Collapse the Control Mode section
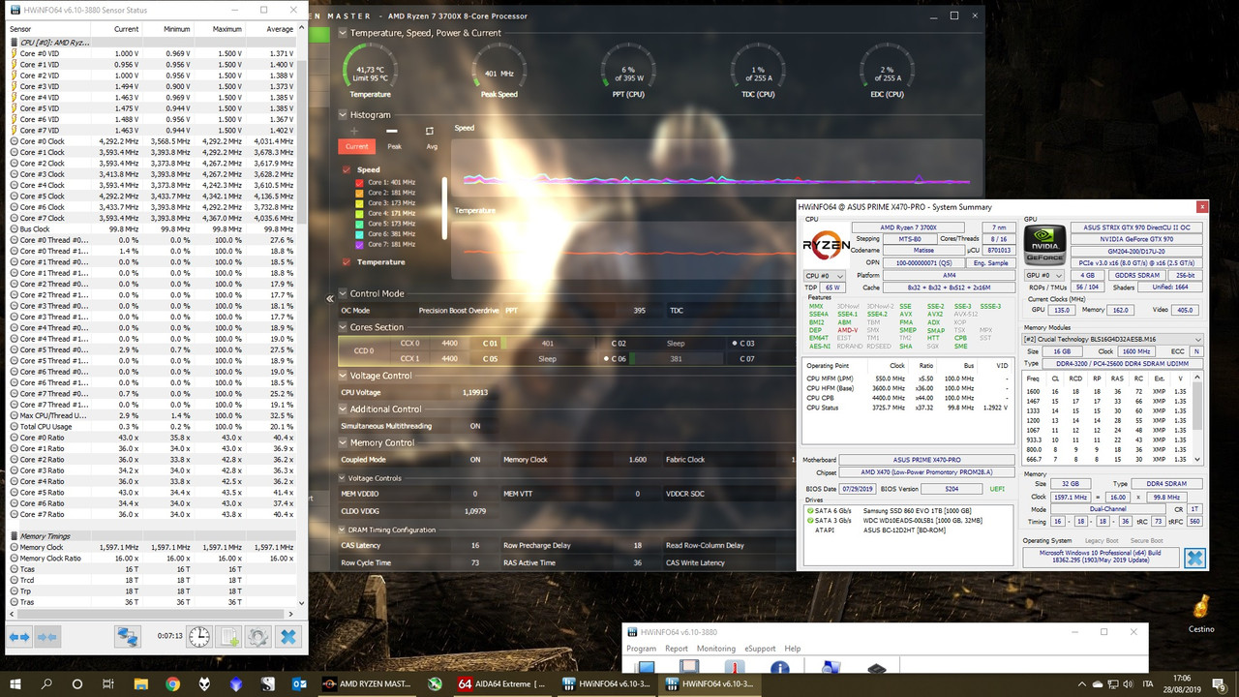This screenshot has height=697, width=1239. tap(343, 293)
